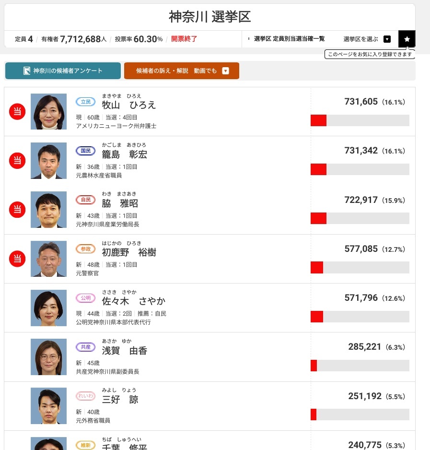
Task: Click the vote count 731,342
Action: pos(361,150)
